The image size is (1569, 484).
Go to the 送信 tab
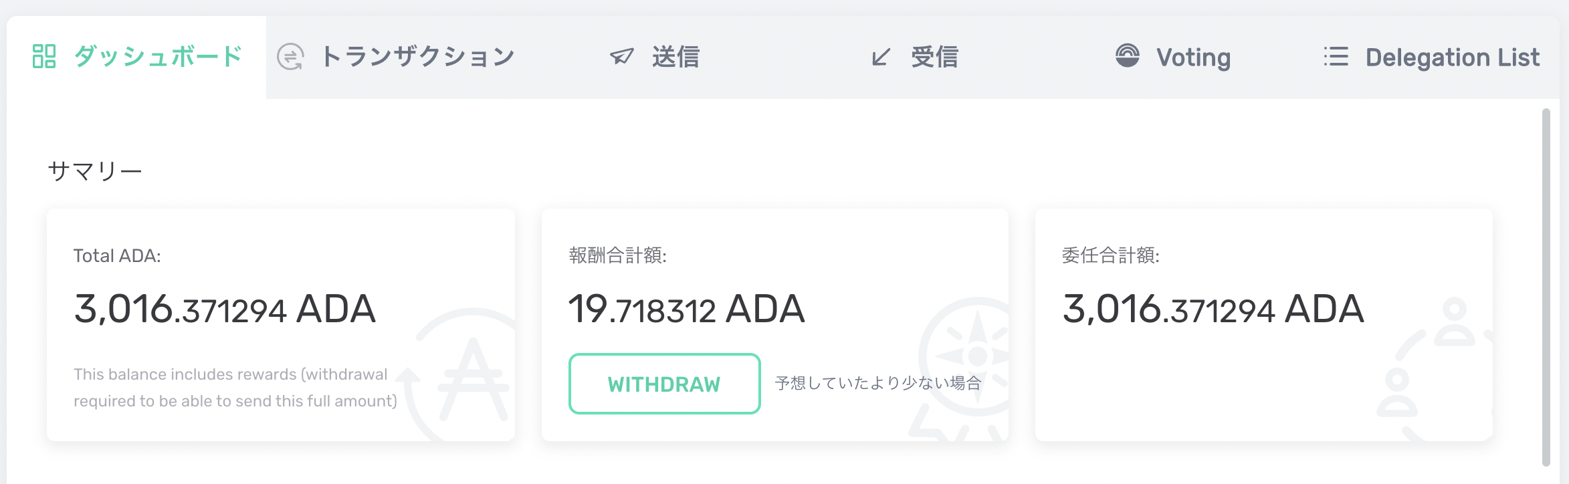click(x=676, y=57)
